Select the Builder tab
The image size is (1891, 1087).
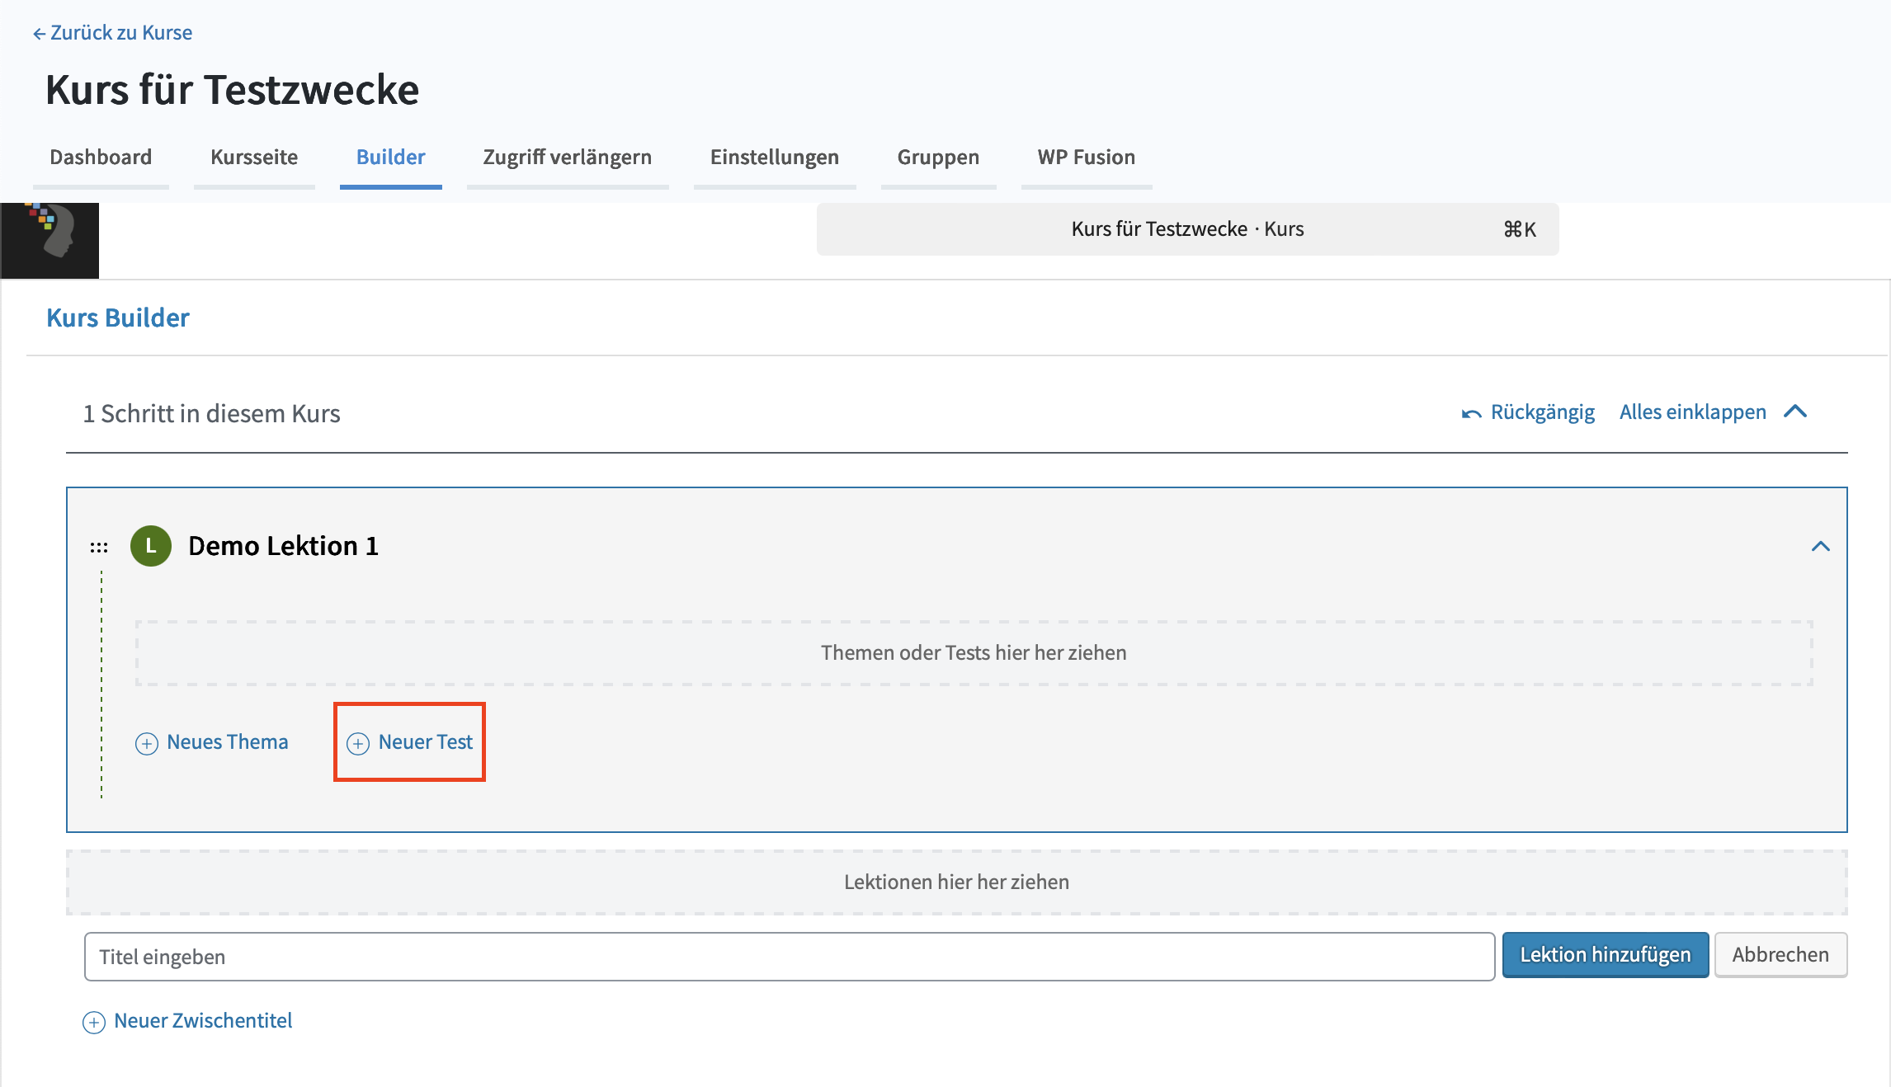click(x=391, y=157)
